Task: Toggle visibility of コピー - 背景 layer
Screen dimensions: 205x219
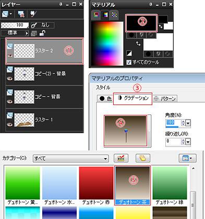Action: 10,101
